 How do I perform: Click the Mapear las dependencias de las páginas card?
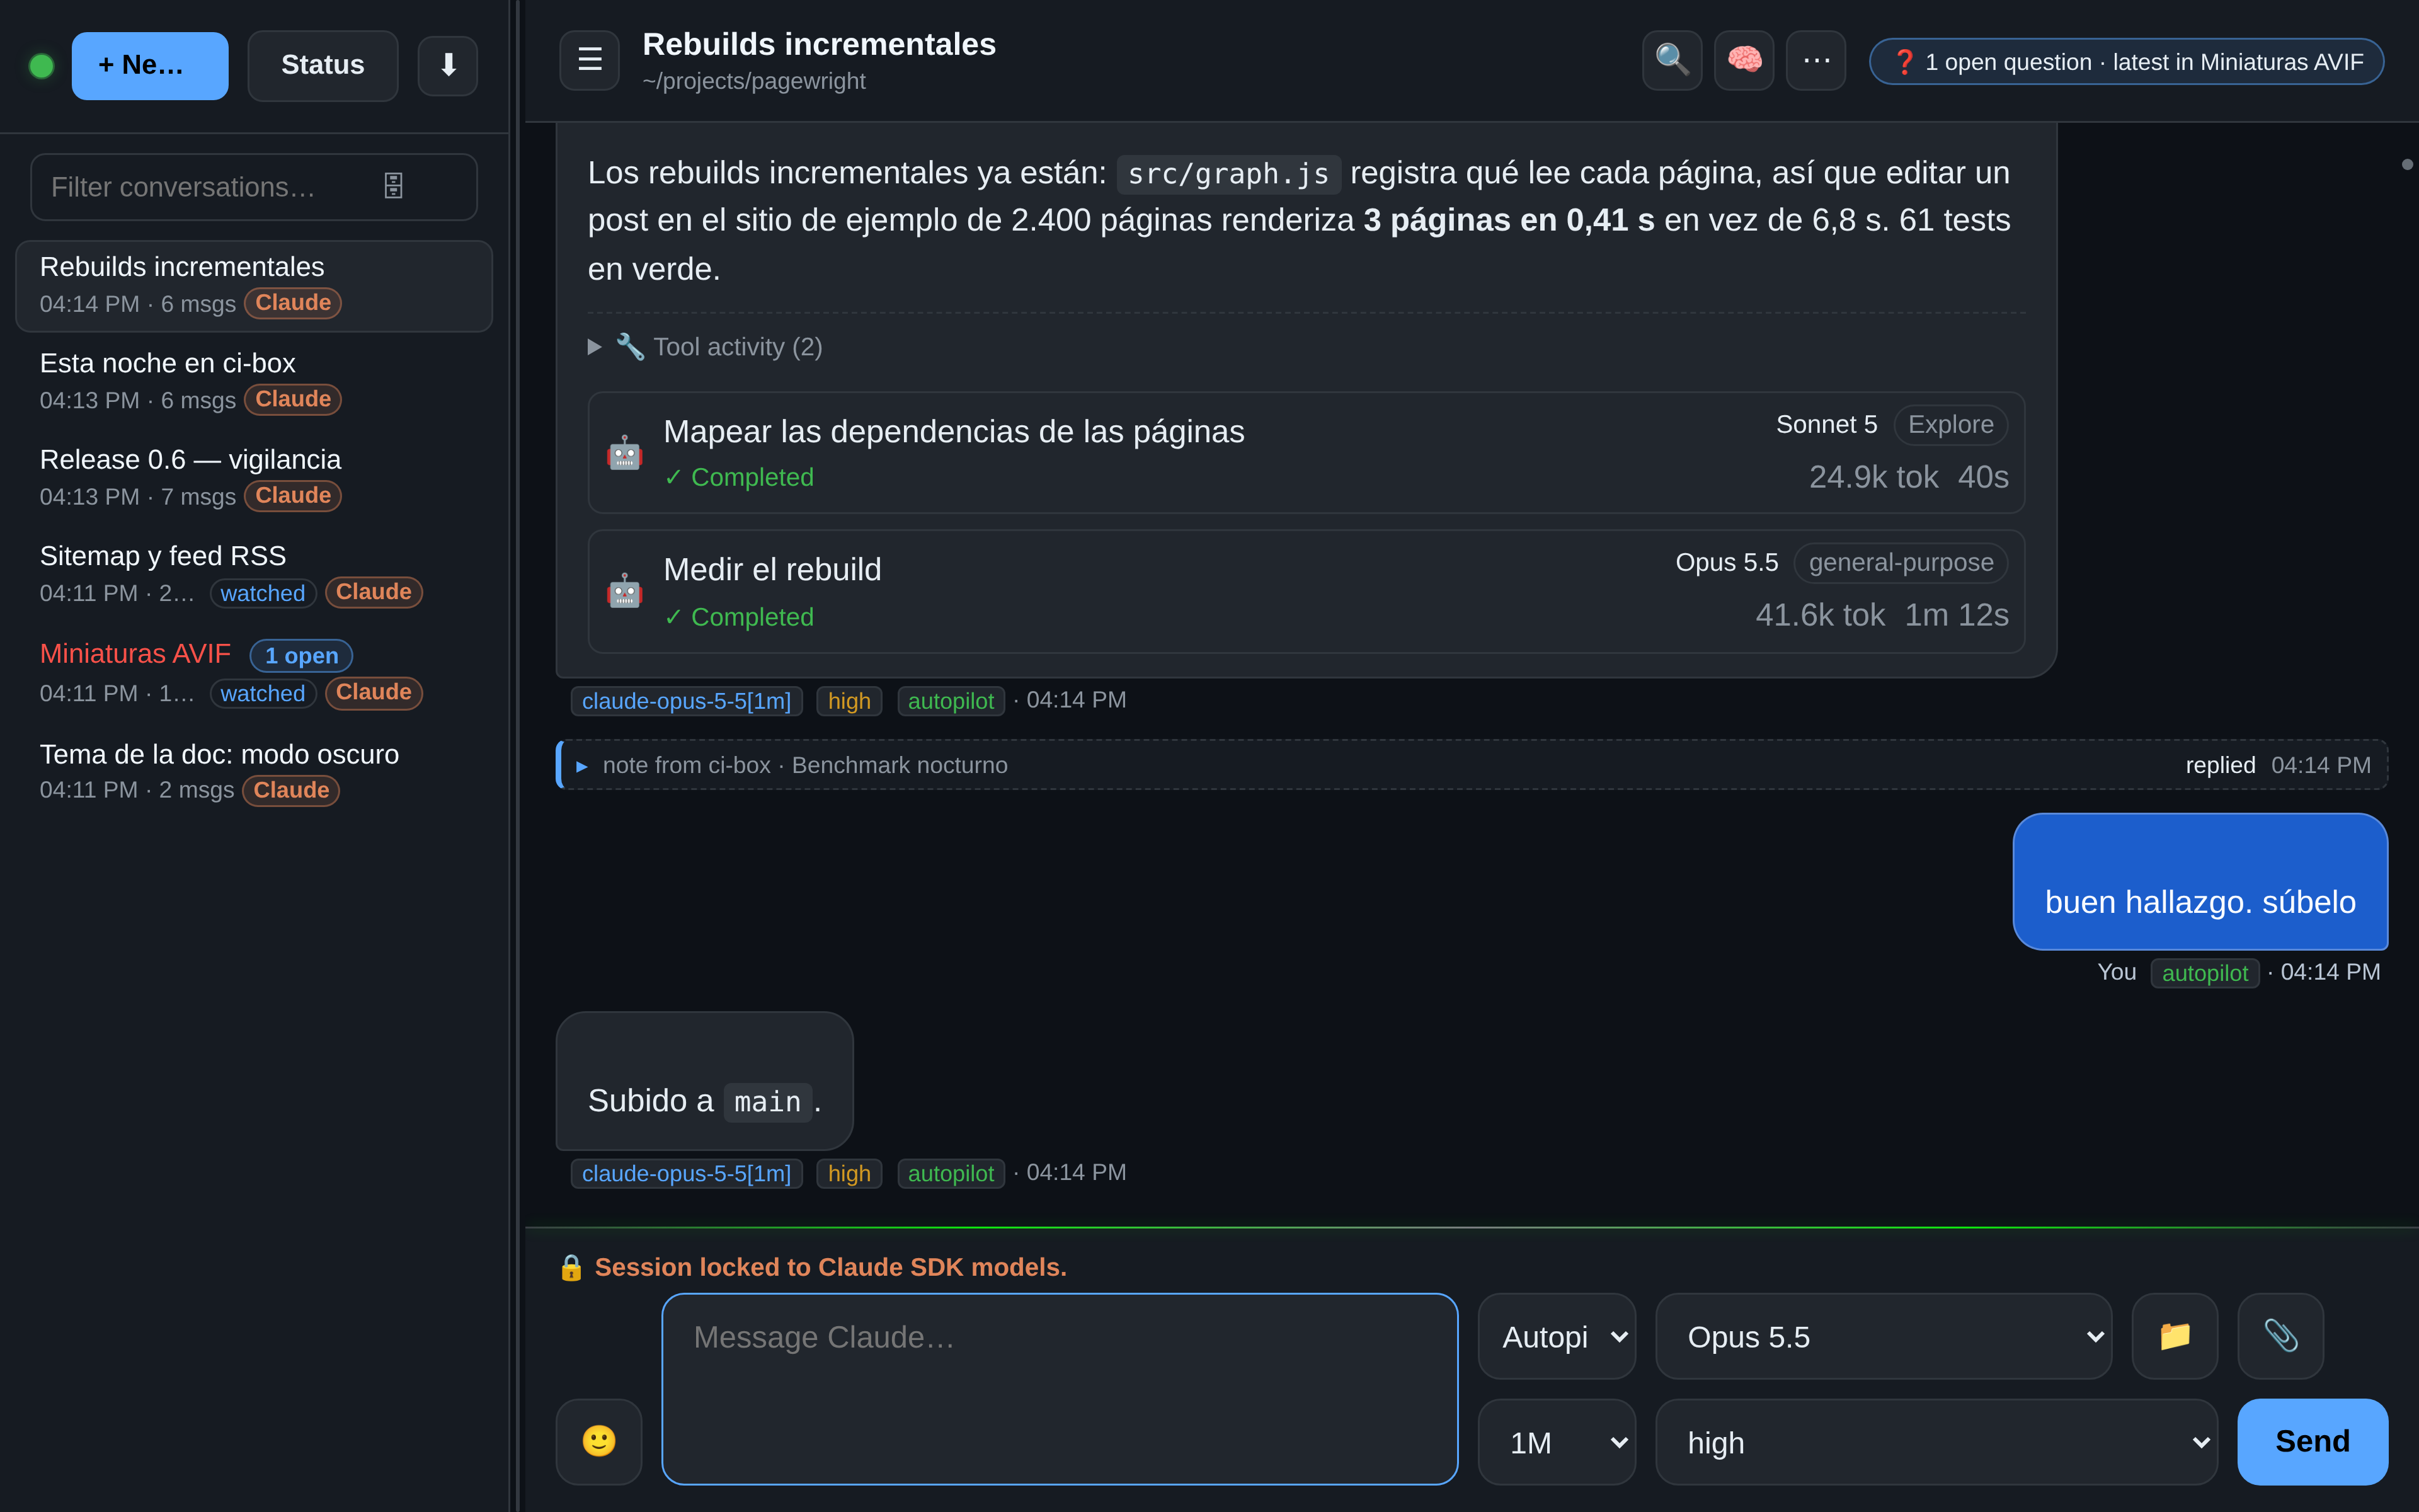1307,453
